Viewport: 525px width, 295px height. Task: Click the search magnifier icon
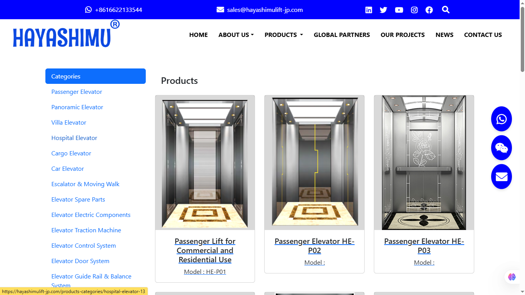[446, 10]
